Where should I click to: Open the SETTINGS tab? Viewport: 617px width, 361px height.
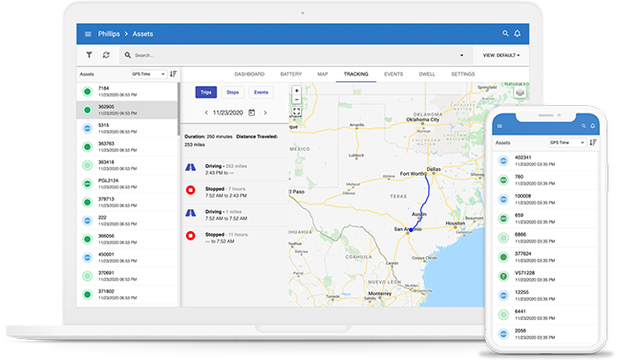tap(462, 74)
